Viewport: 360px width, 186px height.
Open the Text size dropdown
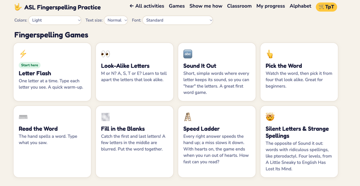click(116, 20)
